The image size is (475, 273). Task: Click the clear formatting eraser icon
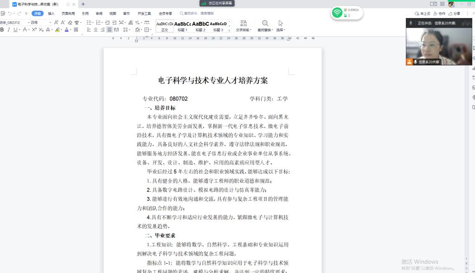tap(70, 22)
